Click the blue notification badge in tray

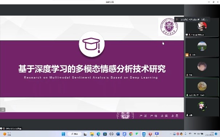click(x=216, y=134)
